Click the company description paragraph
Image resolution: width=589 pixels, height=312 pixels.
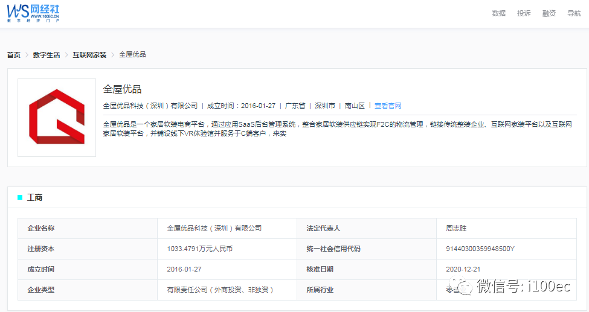click(x=337, y=129)
